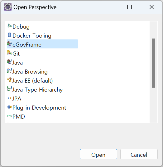Click the Java EE perspective icon
The width and height of the screenshot is (163, 167).
pyautogui.click(x=9, y=80)
